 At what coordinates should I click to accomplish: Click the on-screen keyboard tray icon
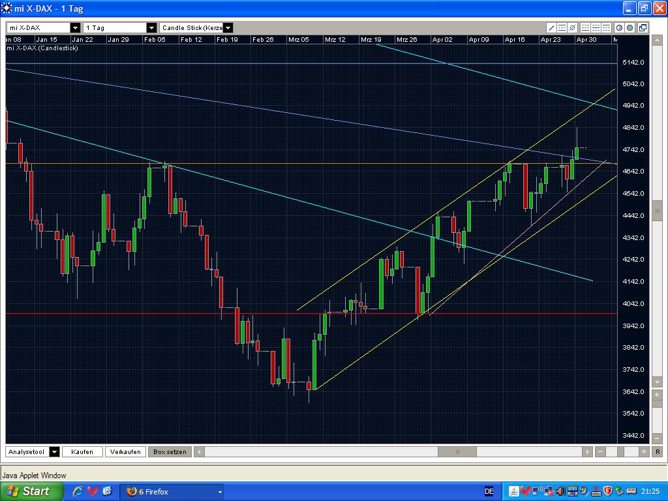pos(596,491)
